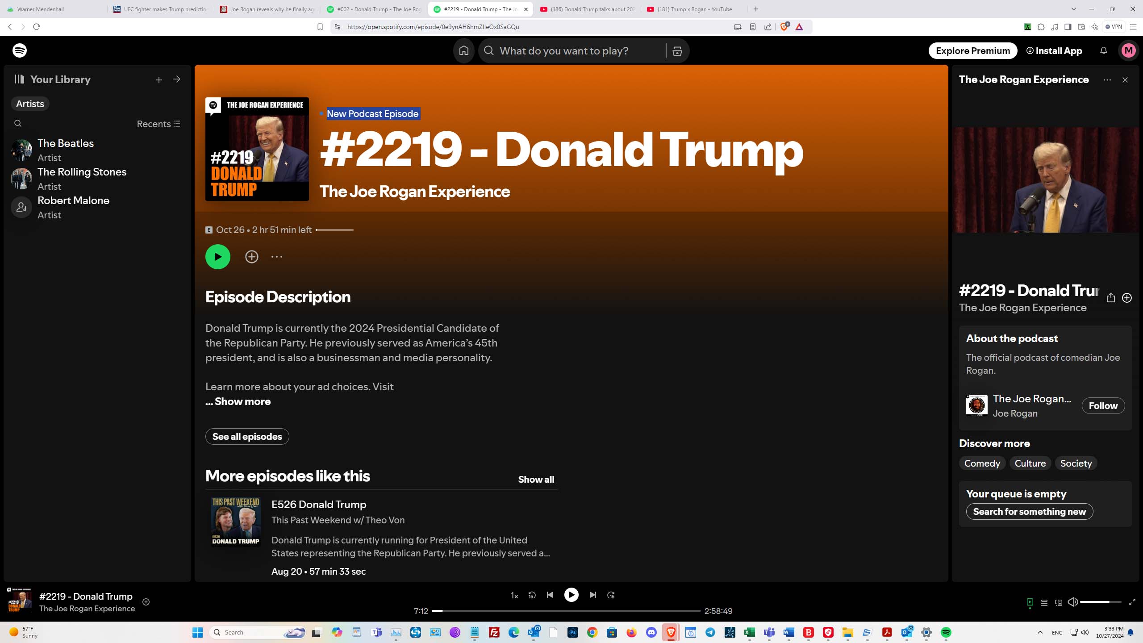Open the notifications bell
The height and width of the screenshot is (643, 1143).
(1103, 50)
